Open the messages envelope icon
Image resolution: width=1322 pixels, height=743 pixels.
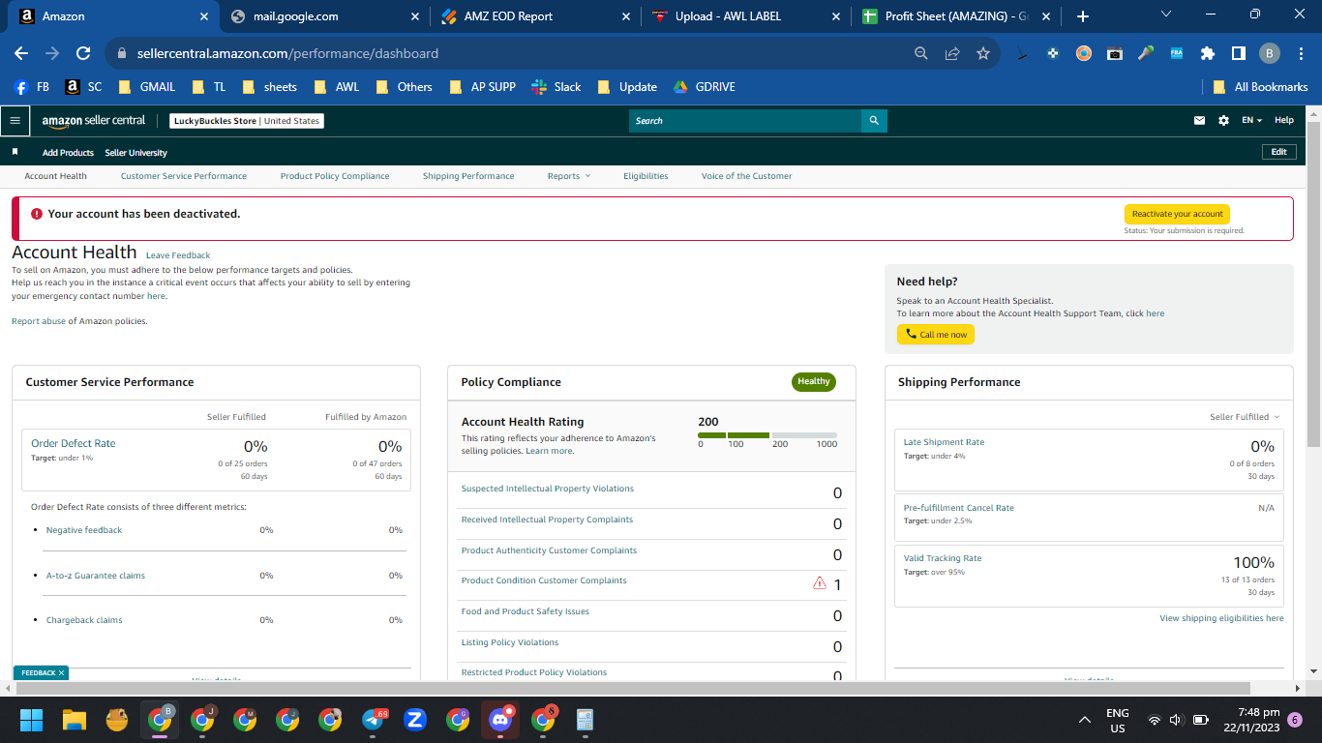coord(1200,121)
